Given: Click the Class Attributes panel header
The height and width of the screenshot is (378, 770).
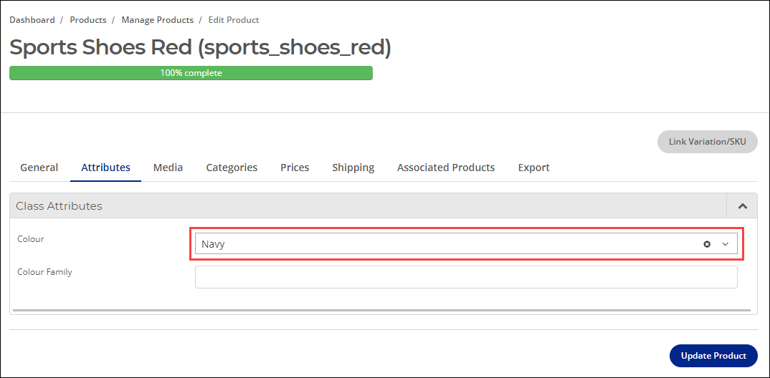Looking at the screenshot, I should point(369,206).
